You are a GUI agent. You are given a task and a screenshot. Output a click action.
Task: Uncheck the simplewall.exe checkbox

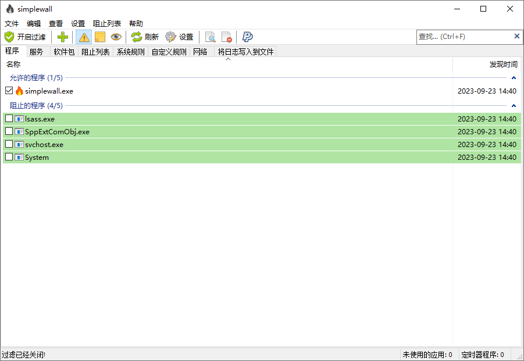(9, 91)
